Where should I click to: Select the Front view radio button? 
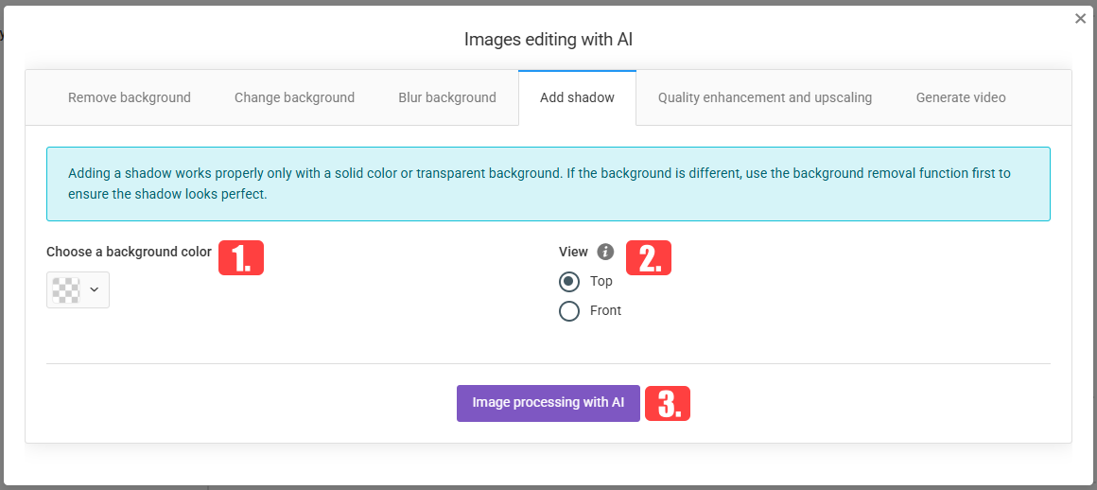pyautogui.click(x=569, y=311)
